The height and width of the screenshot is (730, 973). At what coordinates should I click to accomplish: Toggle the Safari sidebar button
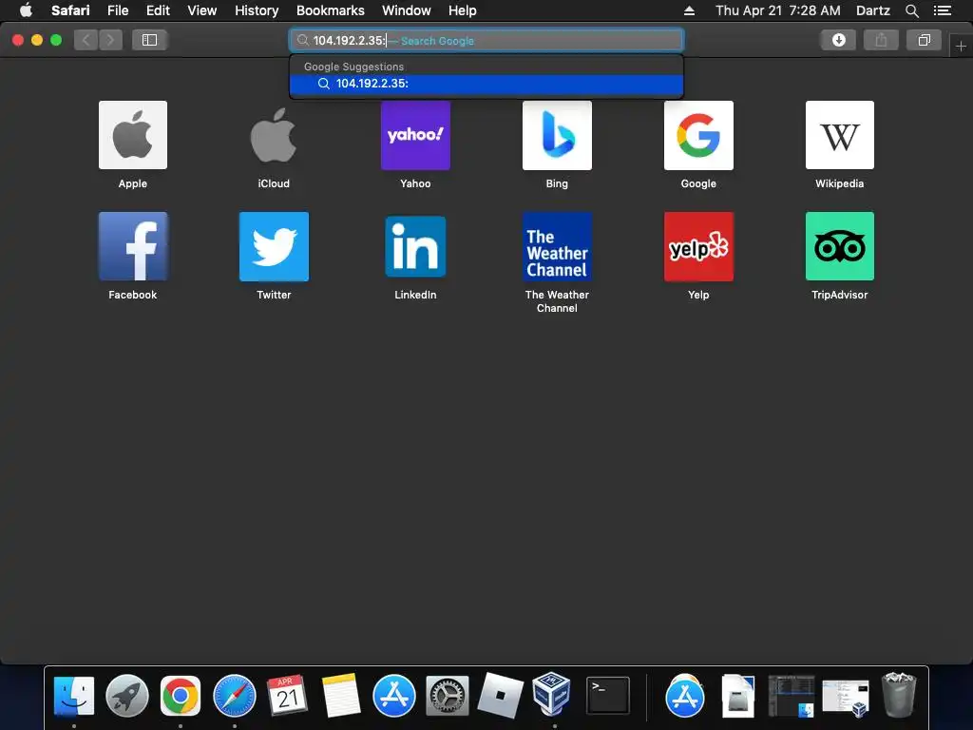[149, 40]
